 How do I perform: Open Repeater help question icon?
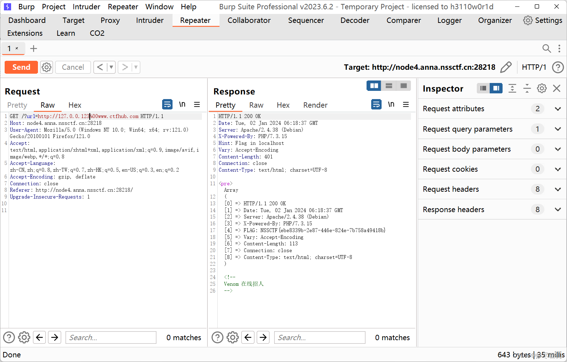click(558, 67)
